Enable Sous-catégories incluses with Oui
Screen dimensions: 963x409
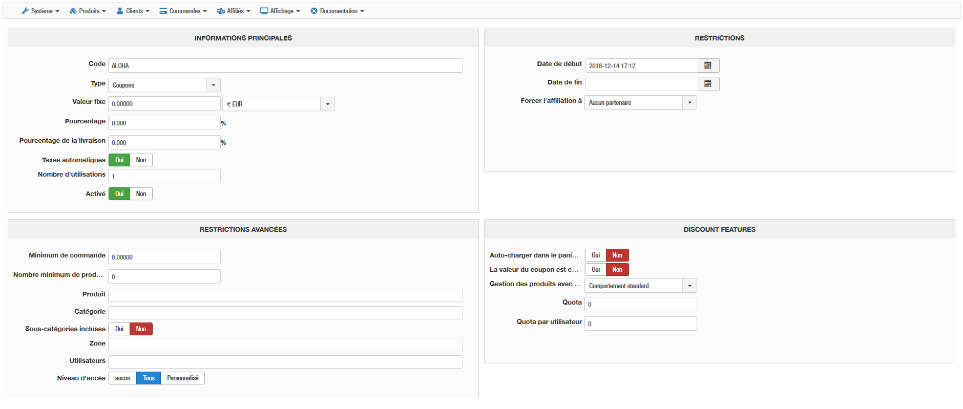119,329
